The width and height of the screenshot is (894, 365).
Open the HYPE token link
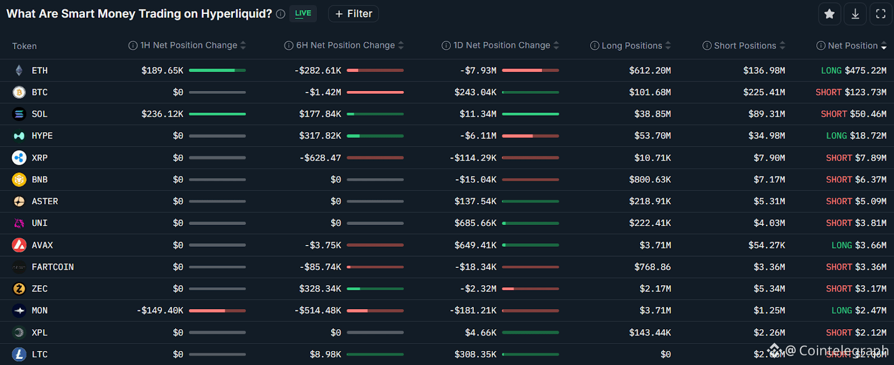[42, 136]
